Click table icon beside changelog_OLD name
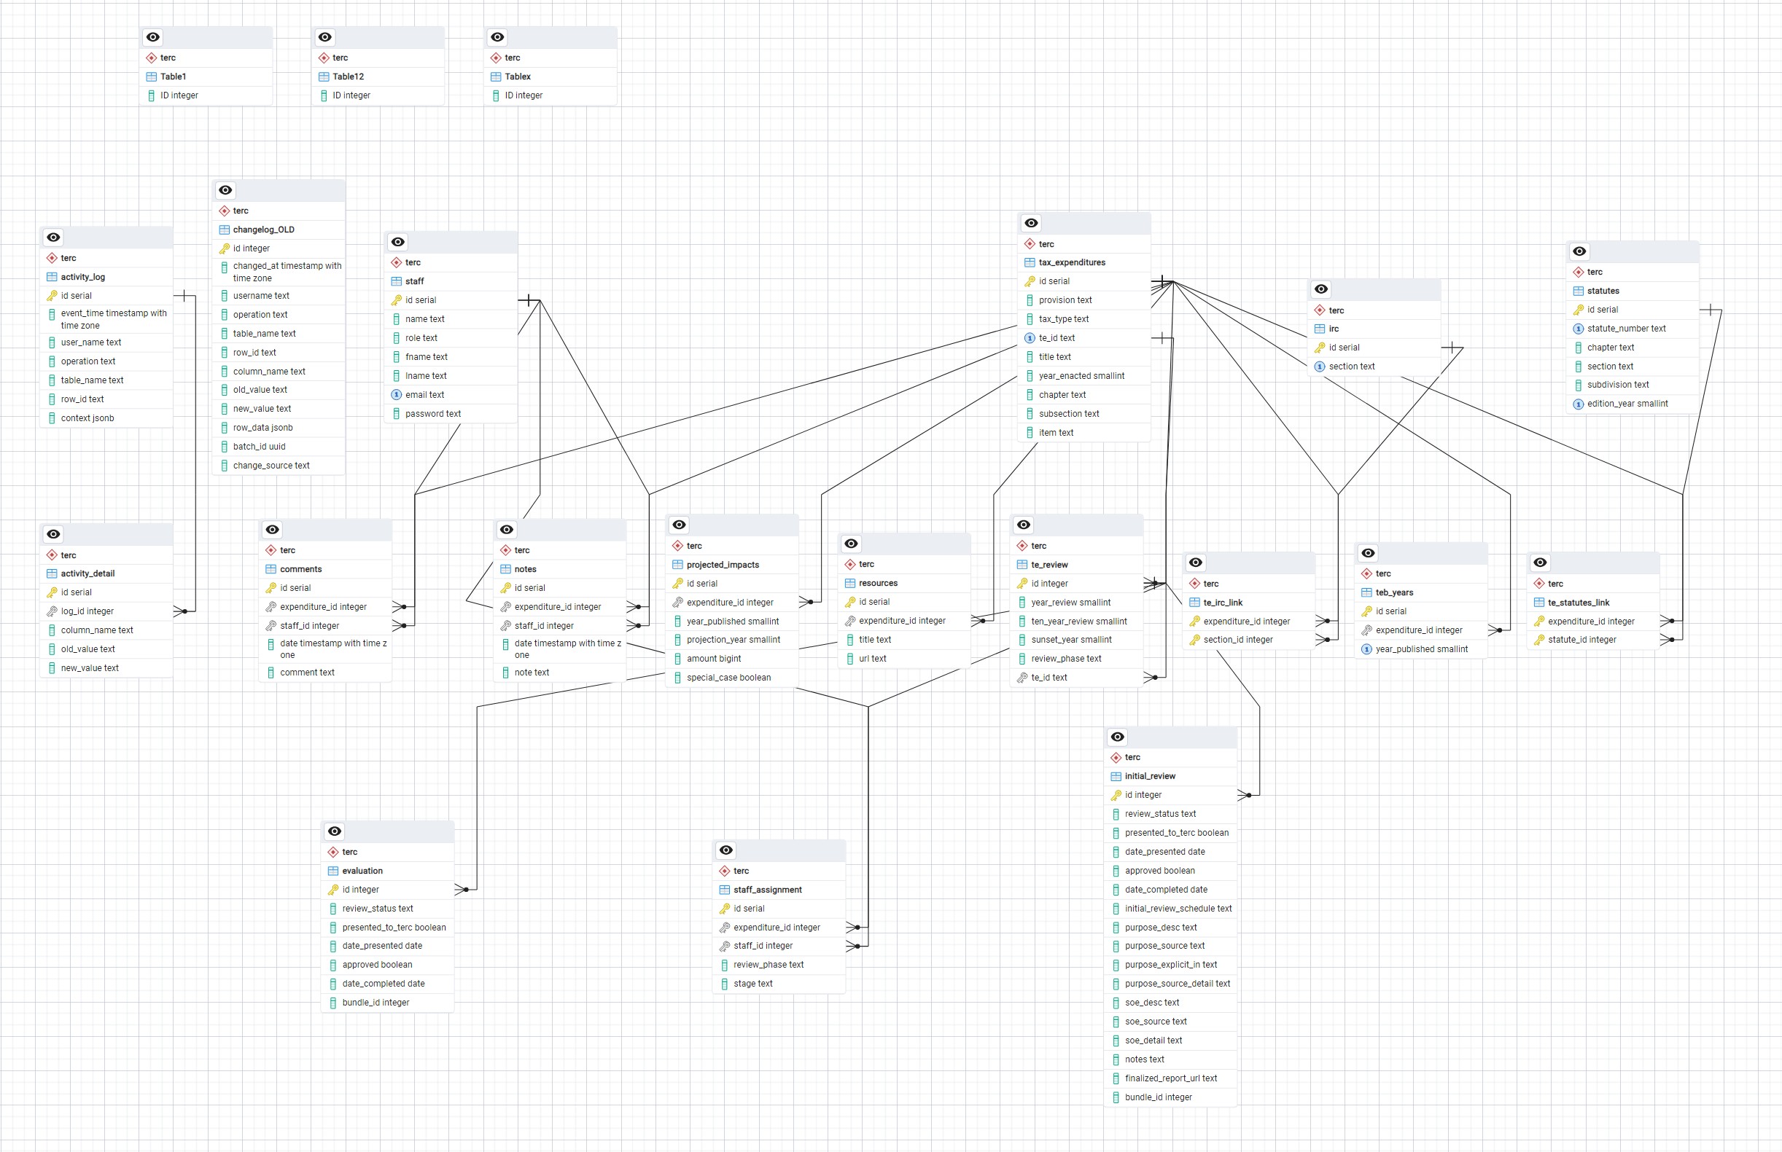 [x=225, y=230]
